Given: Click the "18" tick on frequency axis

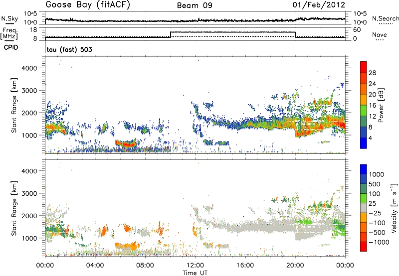Looking at the screenshot, I should (x=33, y=30).
